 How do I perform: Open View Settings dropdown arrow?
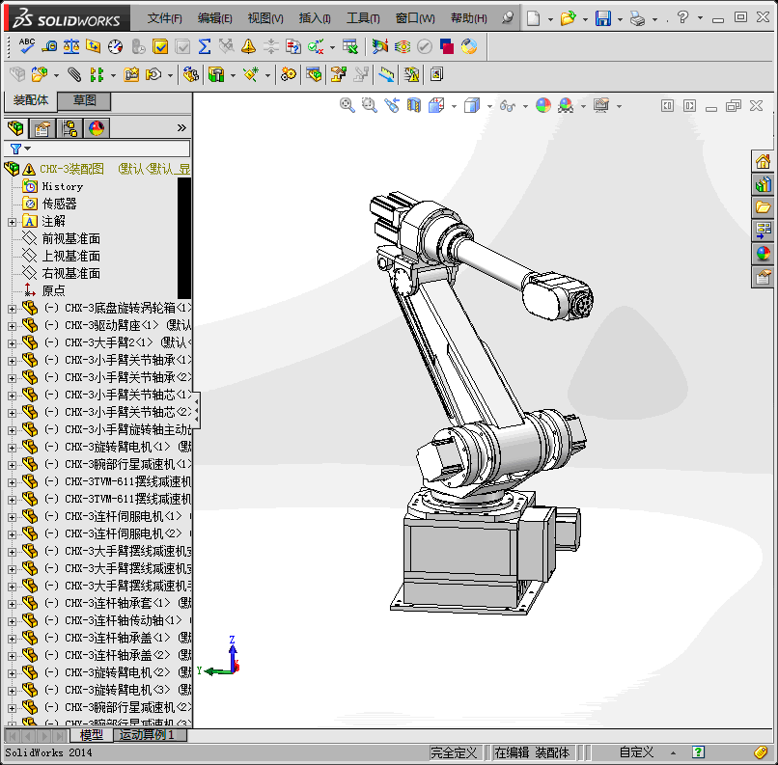point(619,106)
